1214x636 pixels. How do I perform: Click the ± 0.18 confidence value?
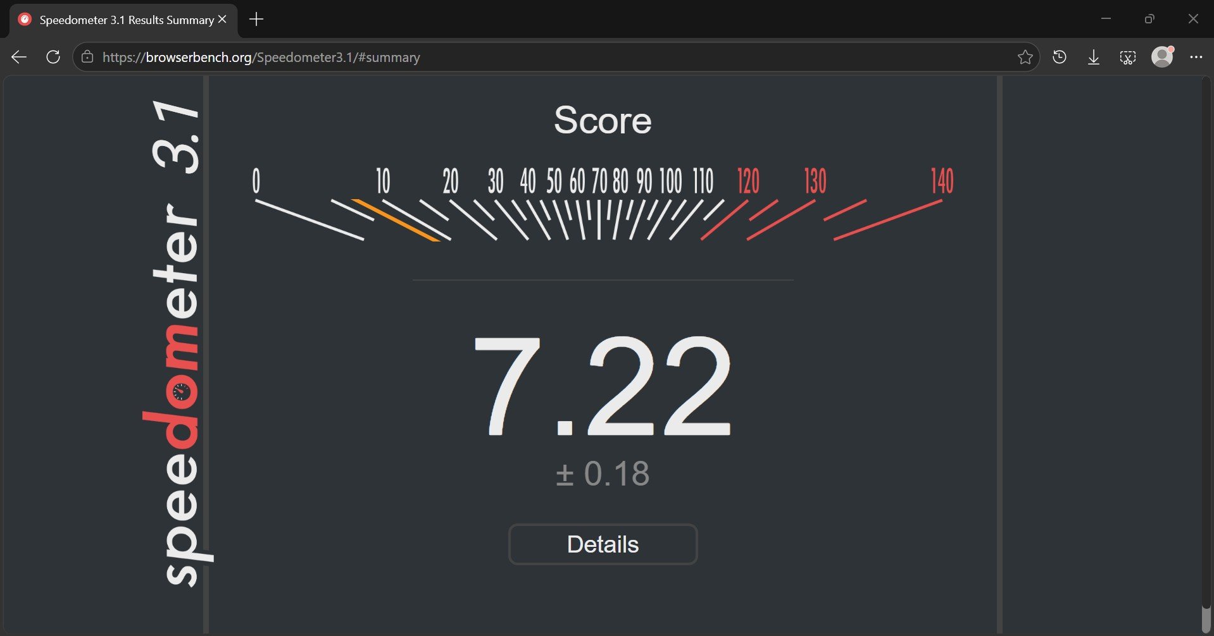(603, 474)
